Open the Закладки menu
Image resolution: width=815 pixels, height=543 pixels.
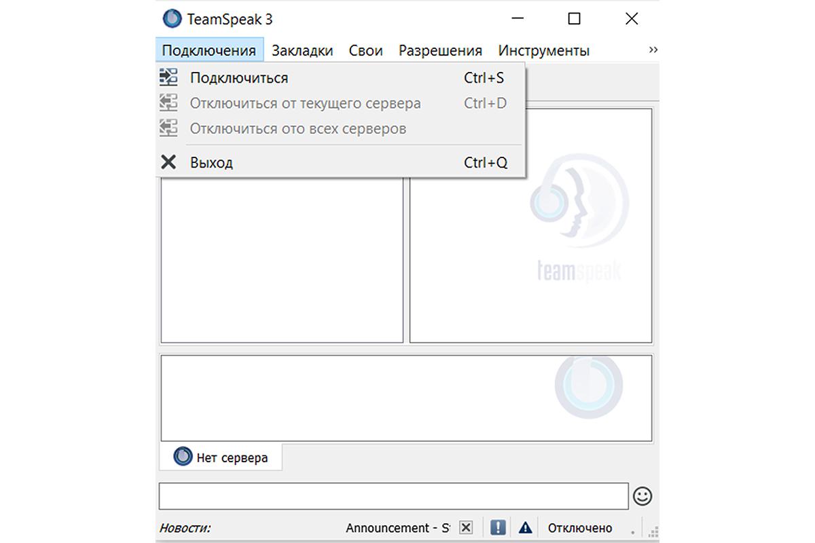(302, 50)
